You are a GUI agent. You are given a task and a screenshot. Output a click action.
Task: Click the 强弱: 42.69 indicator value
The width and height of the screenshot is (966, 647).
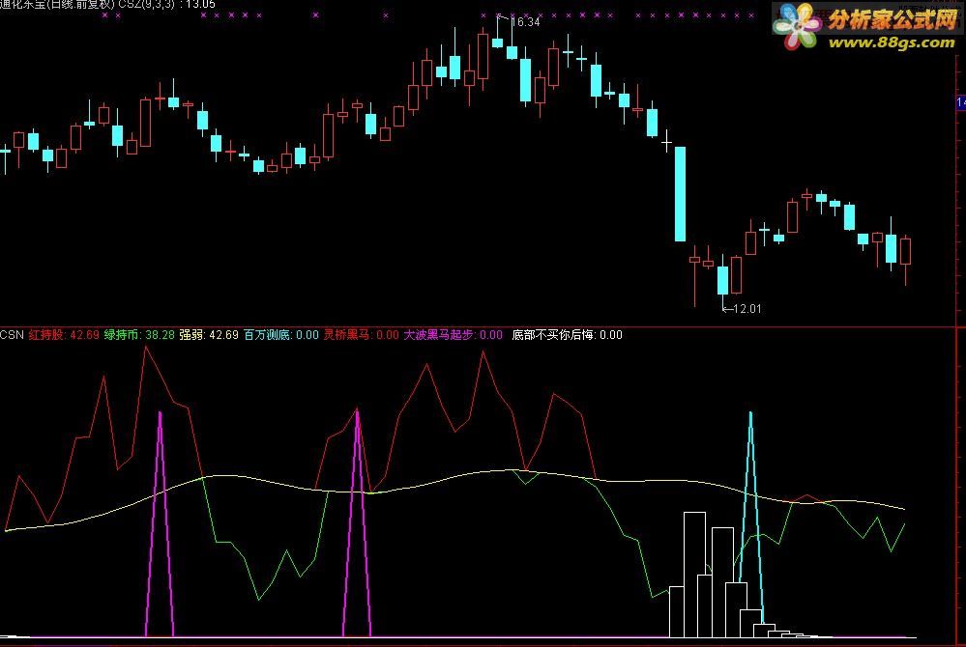[x=209, y=335]
